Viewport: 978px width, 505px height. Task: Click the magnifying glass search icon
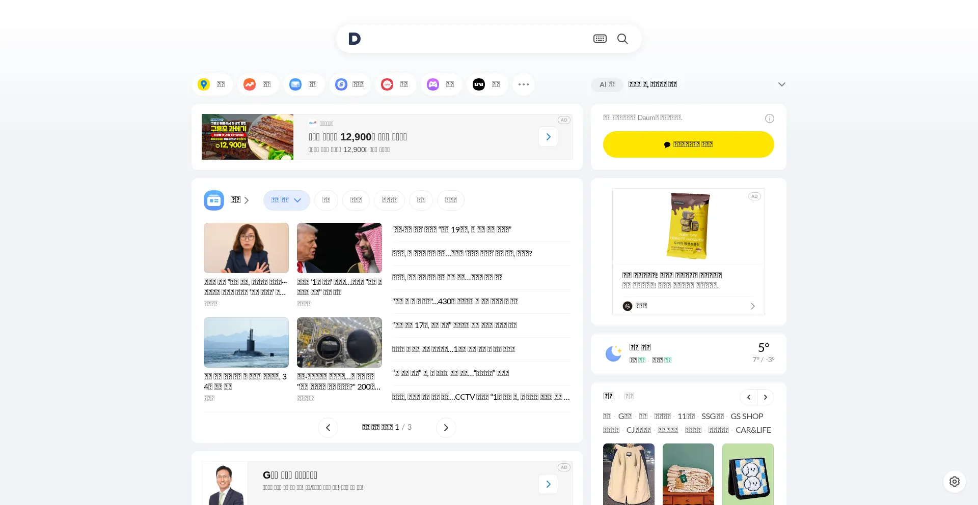(622, 39)
